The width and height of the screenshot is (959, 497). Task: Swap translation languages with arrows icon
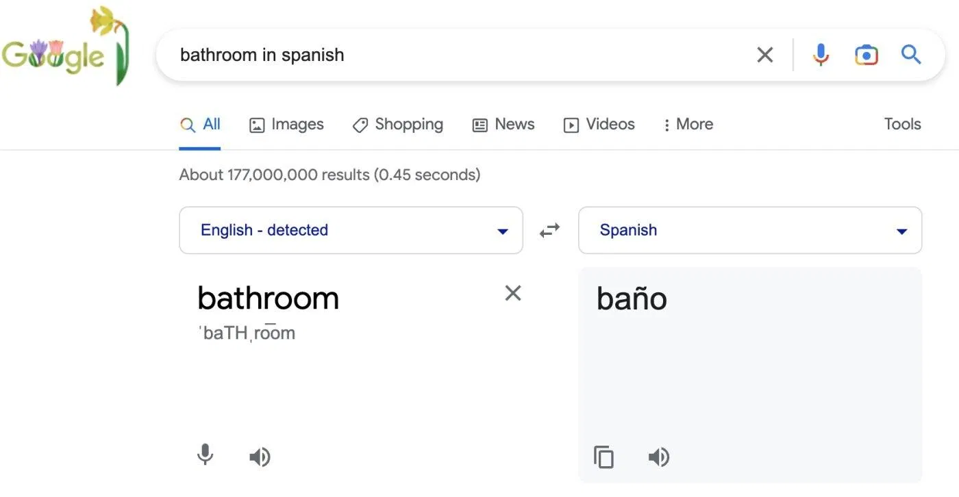point(549,230)
